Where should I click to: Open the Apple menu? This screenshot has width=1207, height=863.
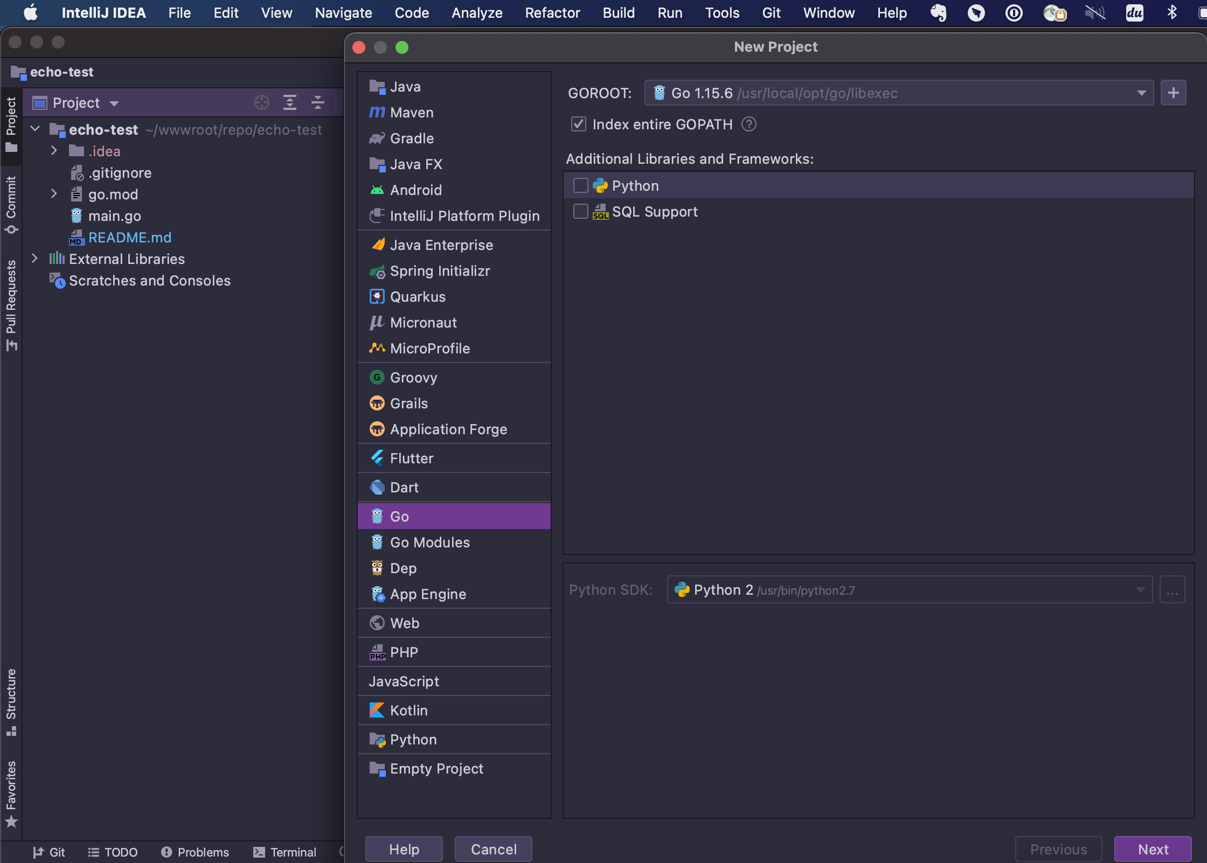(x=31, y=12)
